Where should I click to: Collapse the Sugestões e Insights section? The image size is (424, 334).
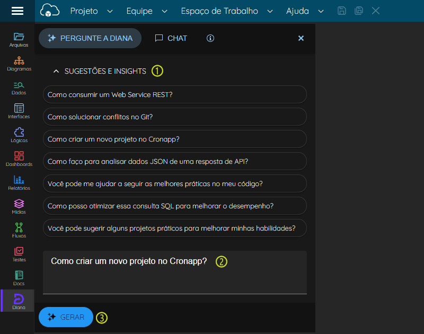tap(56, 71)
